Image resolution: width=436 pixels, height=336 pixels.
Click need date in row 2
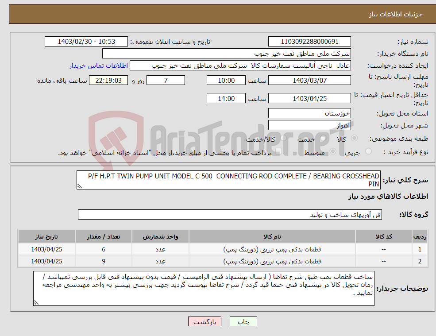click(46, 261)
